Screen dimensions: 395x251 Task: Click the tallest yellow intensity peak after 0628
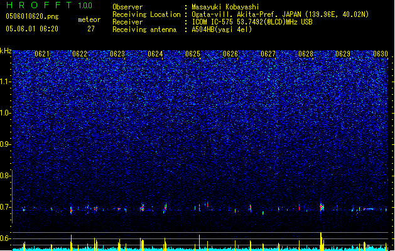pos(321,241)
